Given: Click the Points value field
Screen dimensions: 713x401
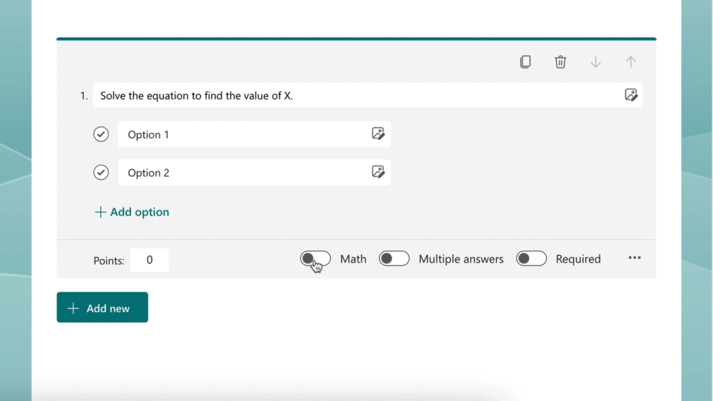Looking at the screenshot, I should pyautogui.click(x=149, y=260).
